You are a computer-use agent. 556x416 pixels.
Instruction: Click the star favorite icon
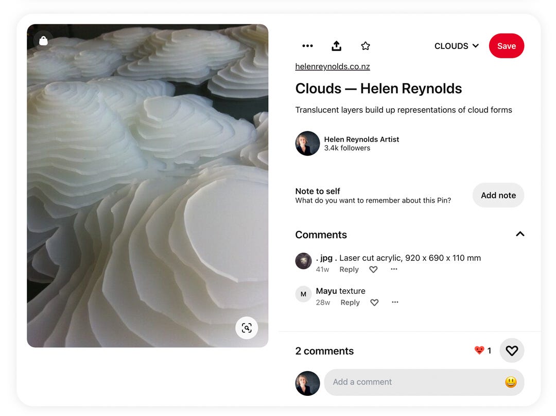pyautogui.click(x=366, y=46)
